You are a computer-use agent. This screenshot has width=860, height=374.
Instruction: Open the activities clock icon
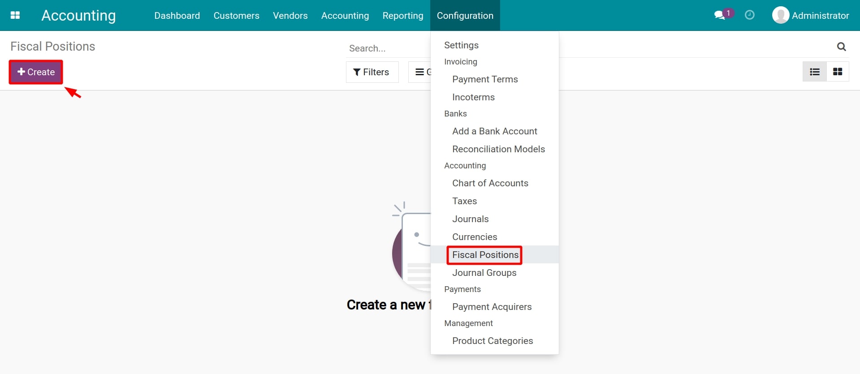pos(749,15)
